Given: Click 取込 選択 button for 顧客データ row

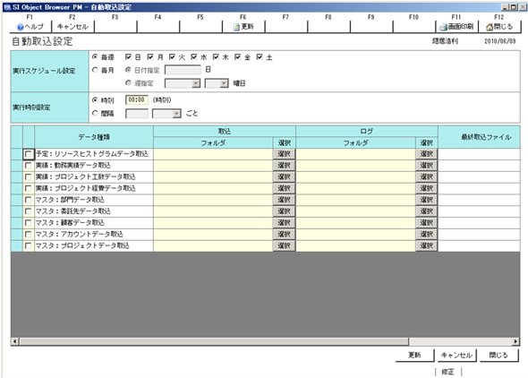Looking at the screenshot, I should pos(284,223).
